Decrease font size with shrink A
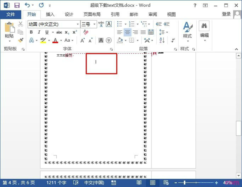Screen dimensions: 242x187 click(x=91, y=41)
